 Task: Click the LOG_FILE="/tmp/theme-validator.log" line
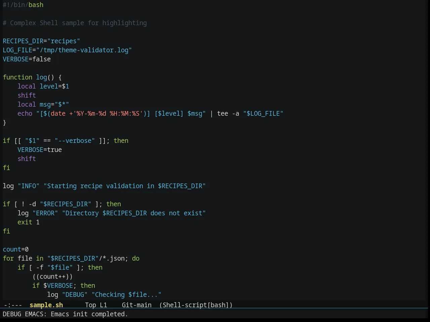[67, 50]
